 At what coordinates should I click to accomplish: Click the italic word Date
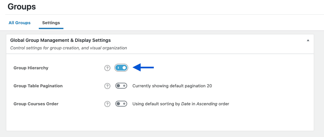pos(186,104)
